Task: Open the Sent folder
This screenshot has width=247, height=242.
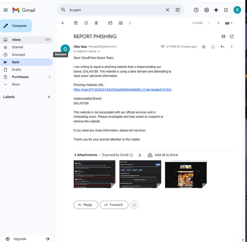Action: 26,62
